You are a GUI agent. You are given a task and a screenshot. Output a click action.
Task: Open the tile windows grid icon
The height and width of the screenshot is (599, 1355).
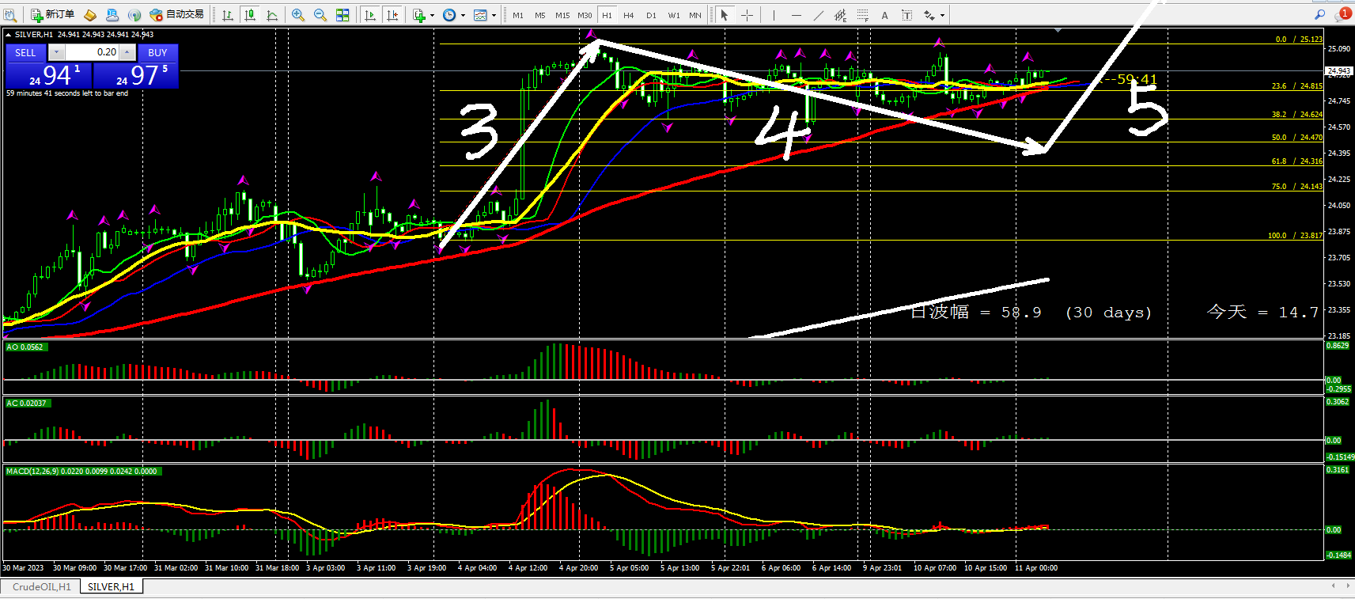(x=343, y=15)
